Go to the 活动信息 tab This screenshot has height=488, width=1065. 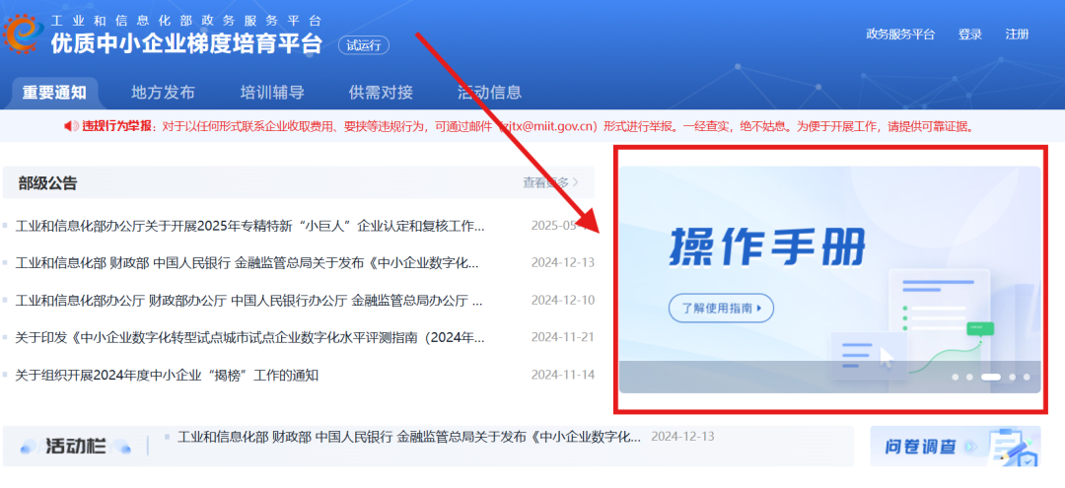489,93
